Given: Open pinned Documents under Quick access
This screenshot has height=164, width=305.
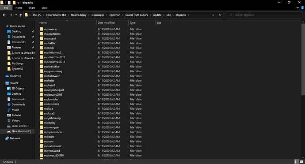Looking at the screenshot, I should click(19, 42).
